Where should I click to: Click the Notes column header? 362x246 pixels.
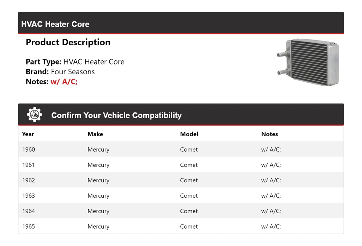(x=269, y=134)
